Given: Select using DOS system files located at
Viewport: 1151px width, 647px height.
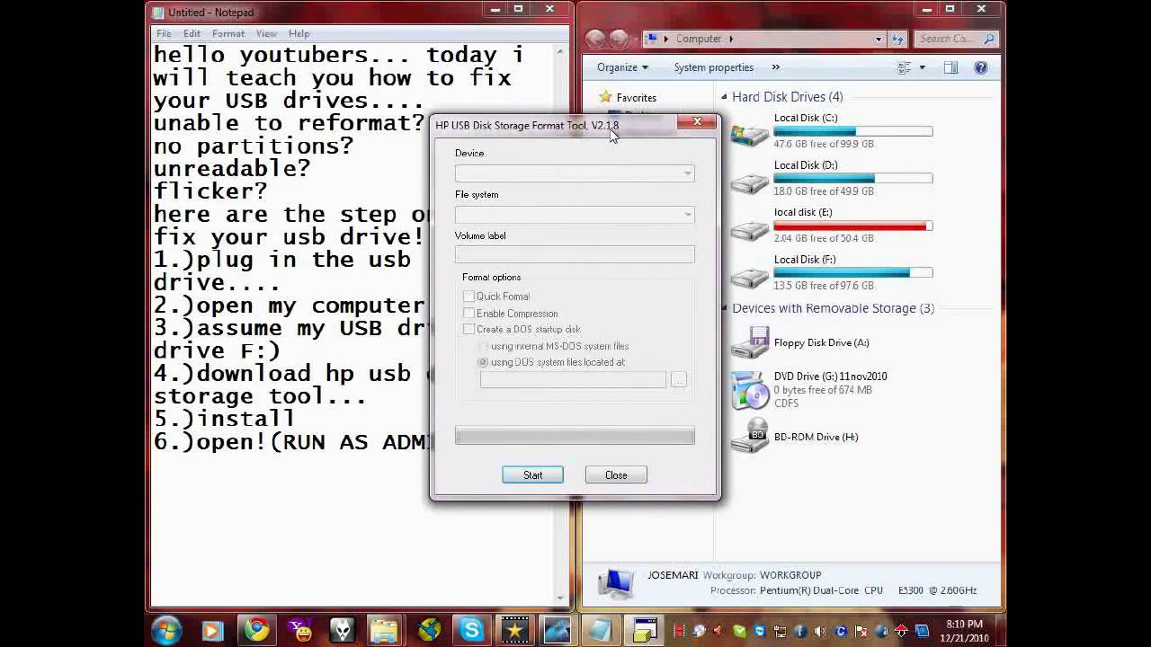Looking at the screenshot, I should click(483, 362).
